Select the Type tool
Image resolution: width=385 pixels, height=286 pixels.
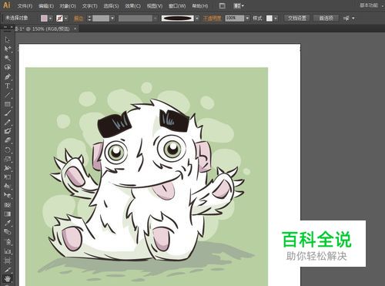click(x=7, y=86)
